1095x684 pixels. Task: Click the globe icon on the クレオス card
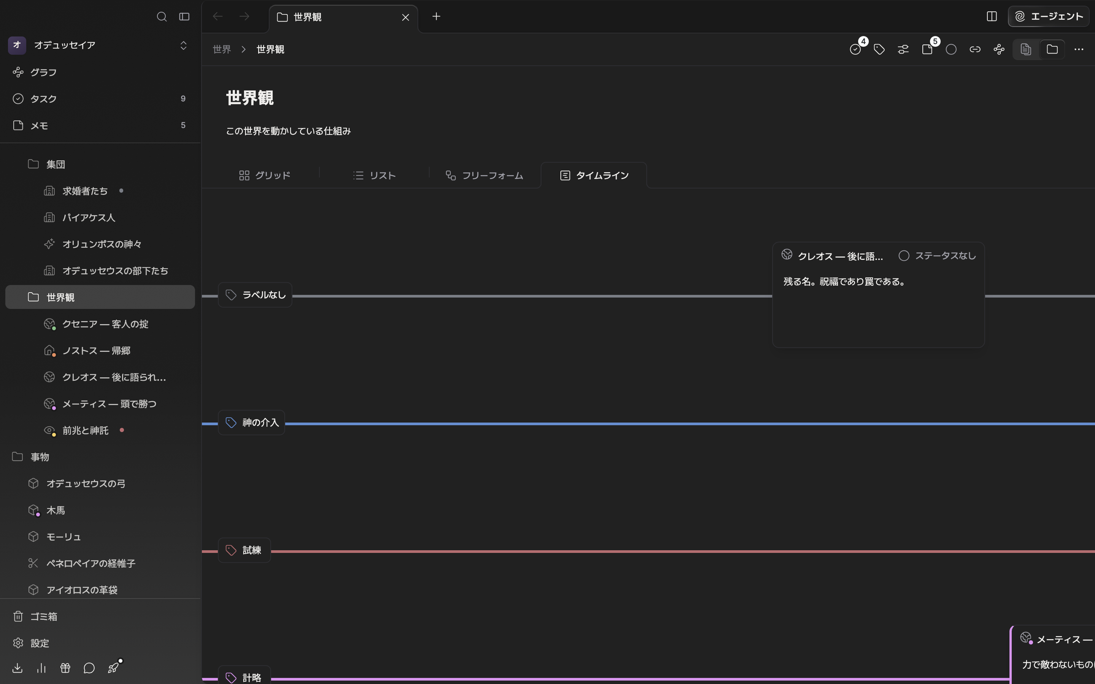[x=787, y=255]
